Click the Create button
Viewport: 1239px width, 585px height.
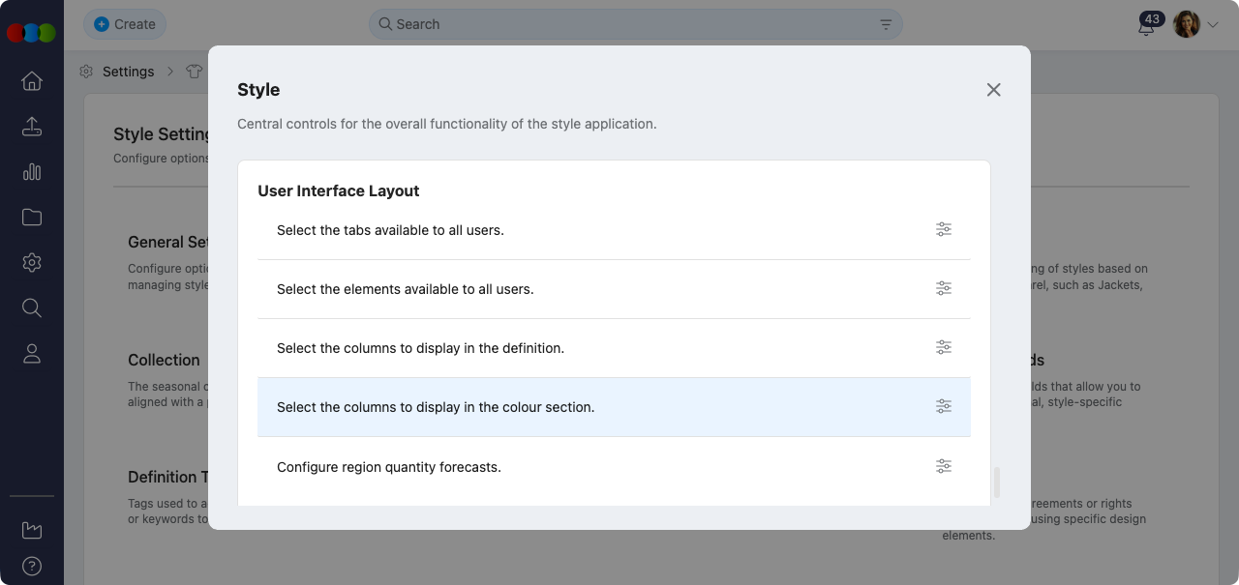click(x=125, y=24)
